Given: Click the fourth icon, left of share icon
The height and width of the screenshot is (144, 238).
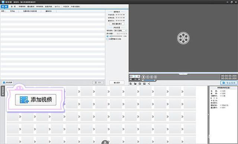Looking at the screenshot, I should (x=144, y=84).
